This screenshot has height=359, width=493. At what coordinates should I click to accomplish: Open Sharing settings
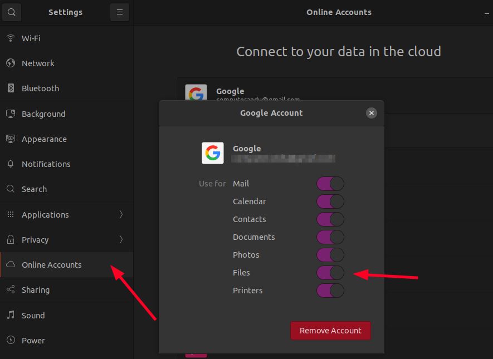pyautogui.click(x=66, y=289)
